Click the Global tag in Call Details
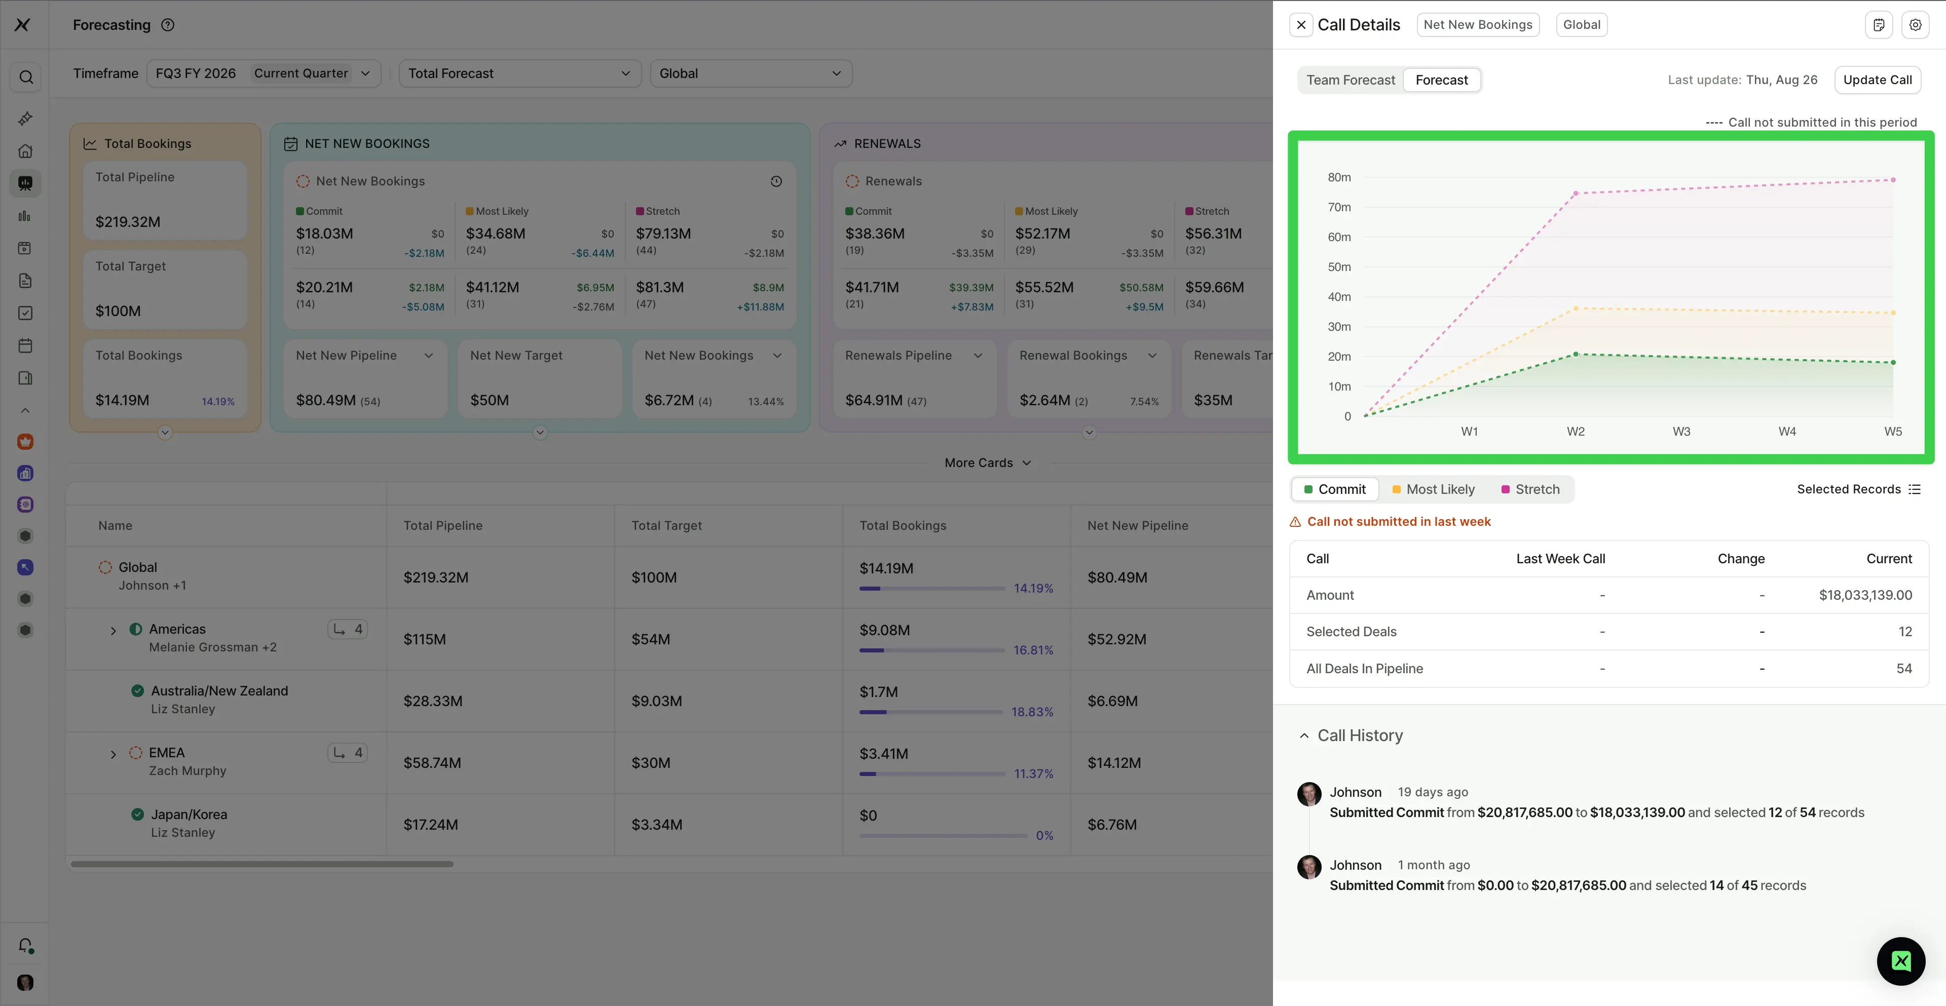The width and height of the screenshot is (1946, 1006). pos(1581,25)
